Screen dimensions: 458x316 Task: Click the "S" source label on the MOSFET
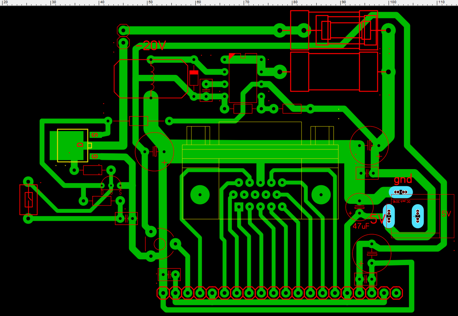95,135
